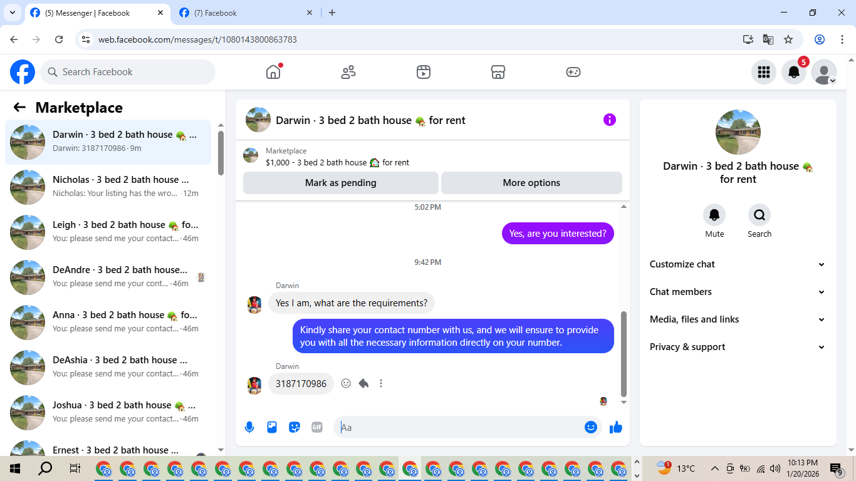The width and height of the screenshot is (856, 481).
Task: Click the back arrow beside Marketplace
Action: [19, 107]
